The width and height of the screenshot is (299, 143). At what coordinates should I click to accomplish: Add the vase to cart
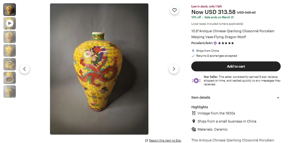tap(236, 66)
